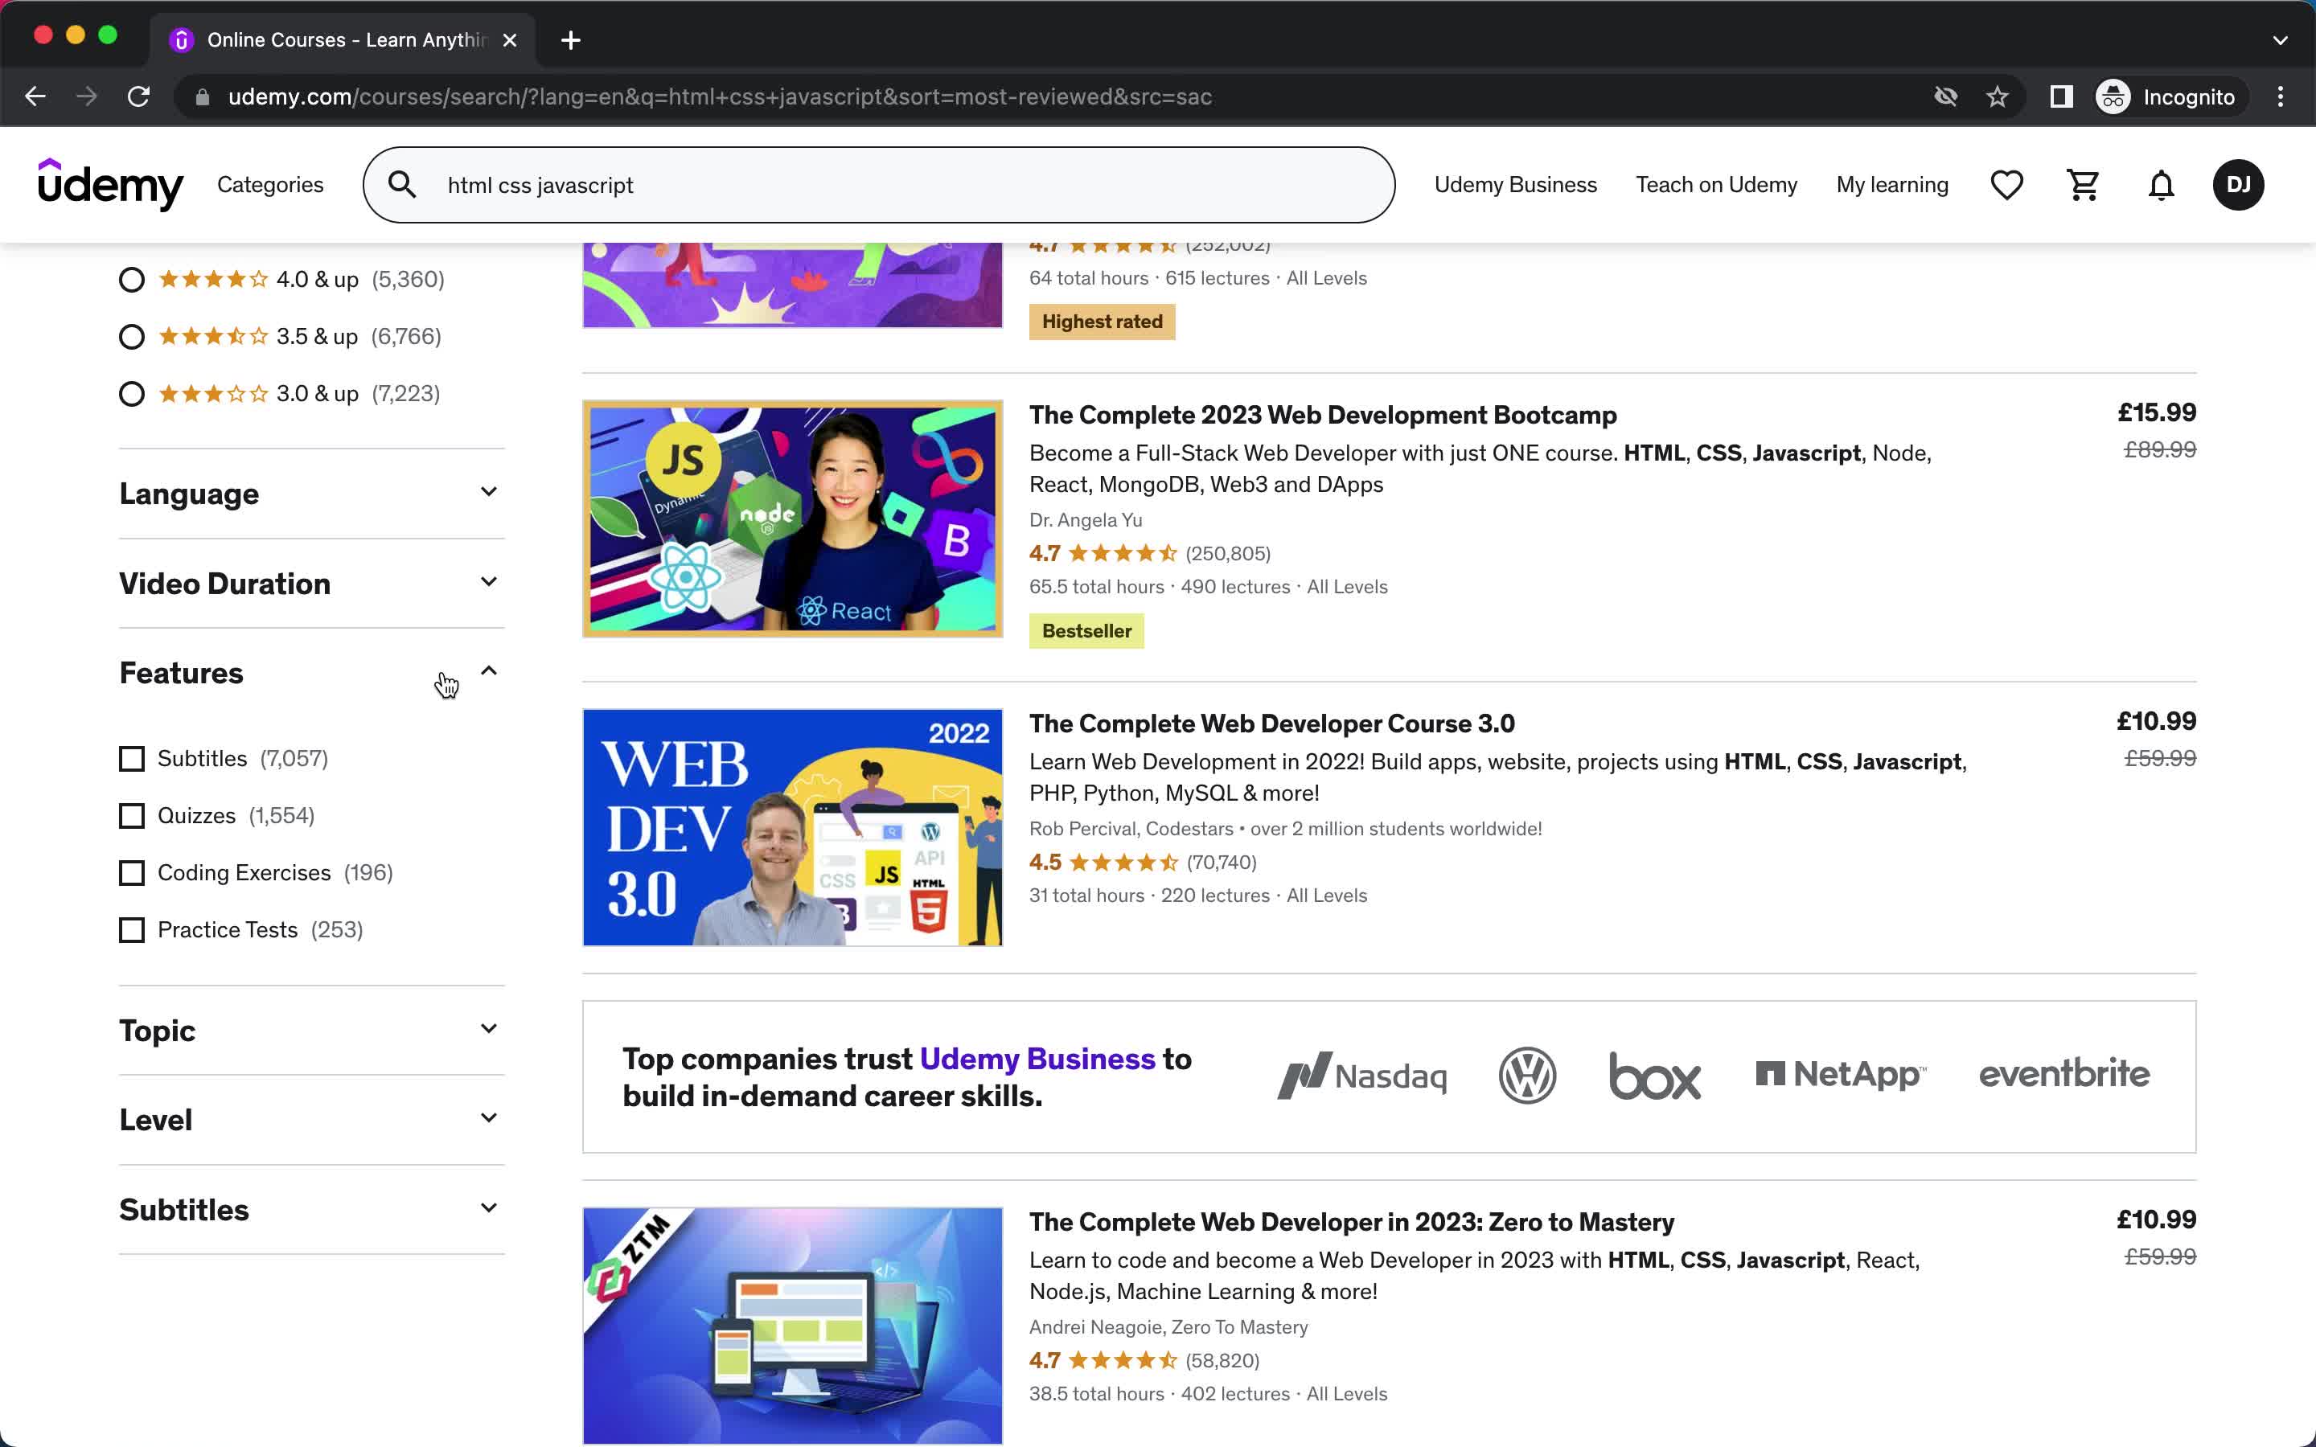Click the Incognito indicator
The image size is (2316, 1447).
pyautogui.click(x=2166, y=96)
